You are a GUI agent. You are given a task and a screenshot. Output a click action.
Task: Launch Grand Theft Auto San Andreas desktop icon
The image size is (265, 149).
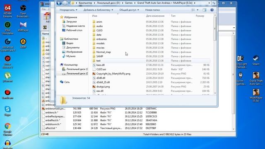(x=256, y=79)
